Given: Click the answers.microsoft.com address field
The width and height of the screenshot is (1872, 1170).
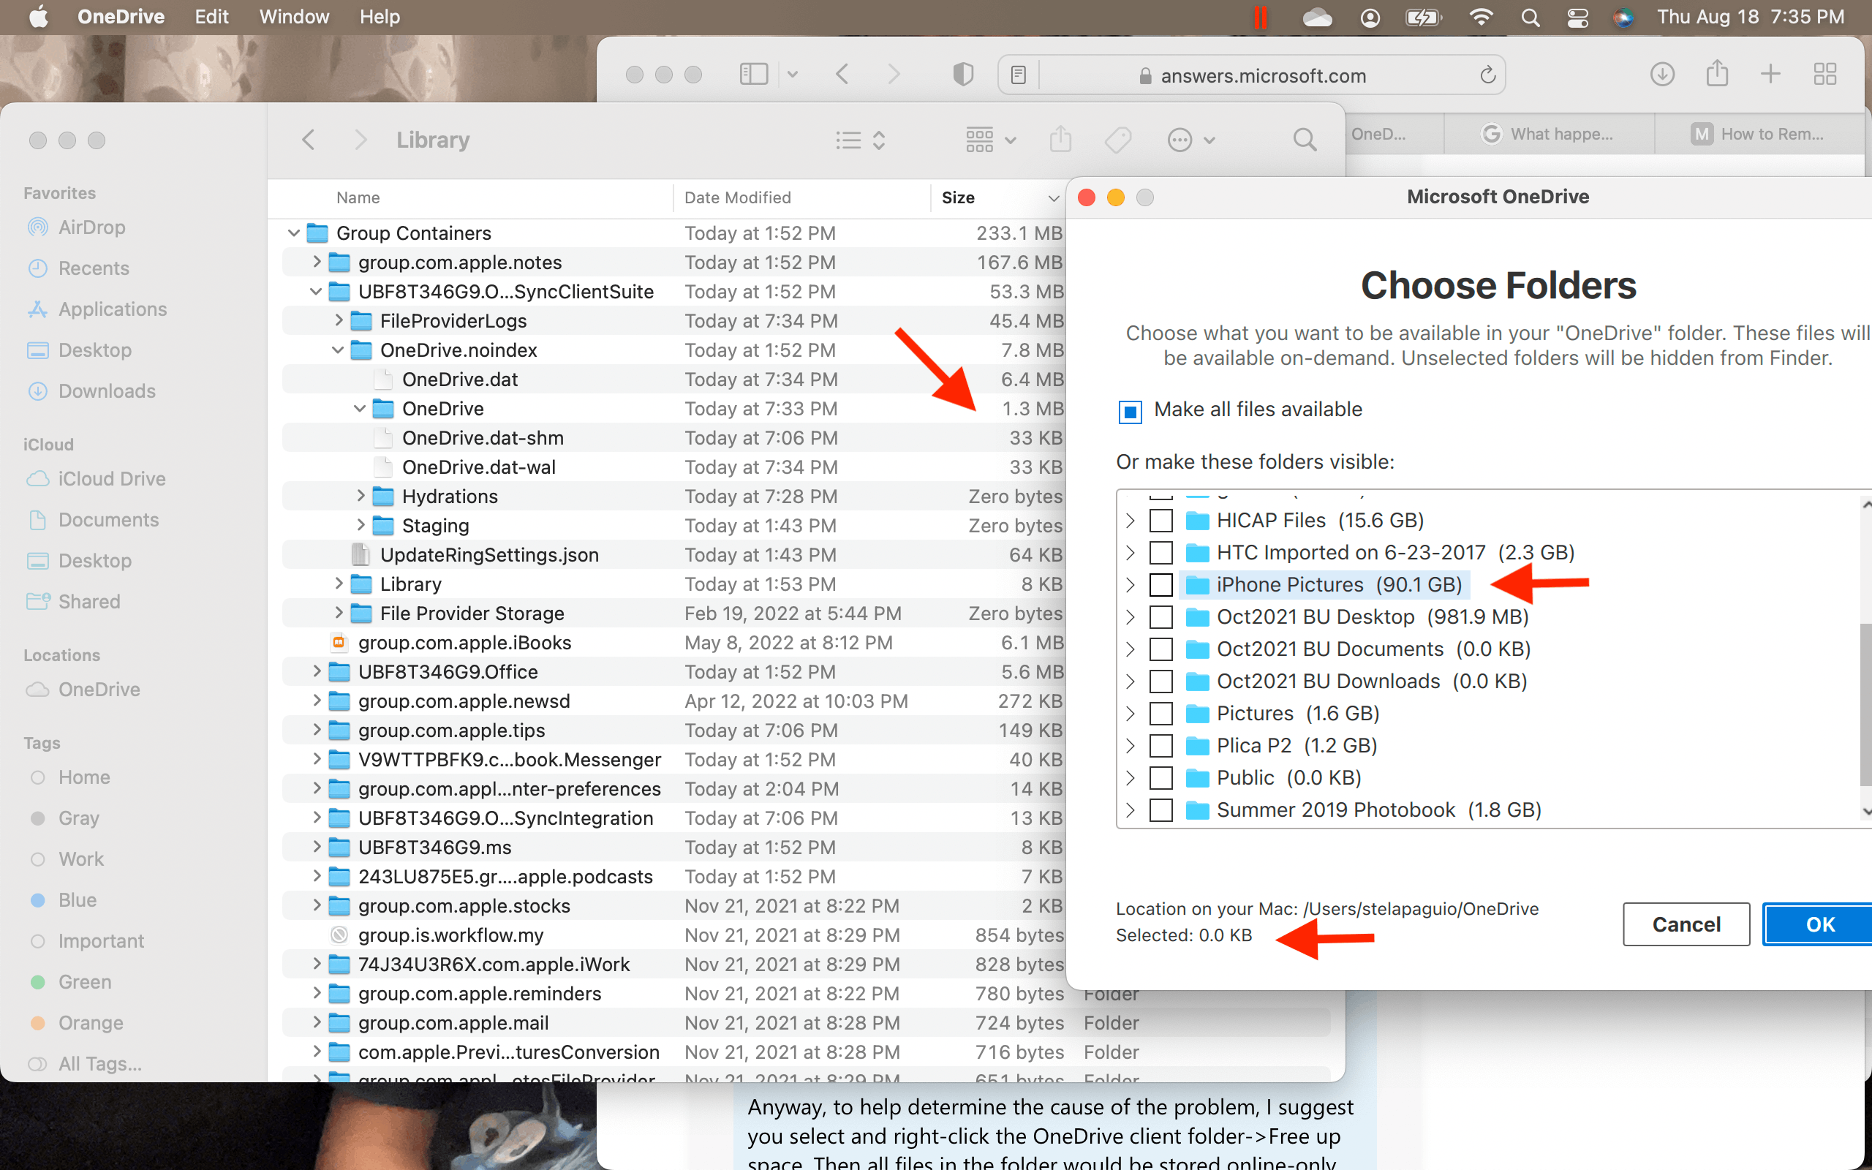Looking at the screenshot, I should (1262, 75).
